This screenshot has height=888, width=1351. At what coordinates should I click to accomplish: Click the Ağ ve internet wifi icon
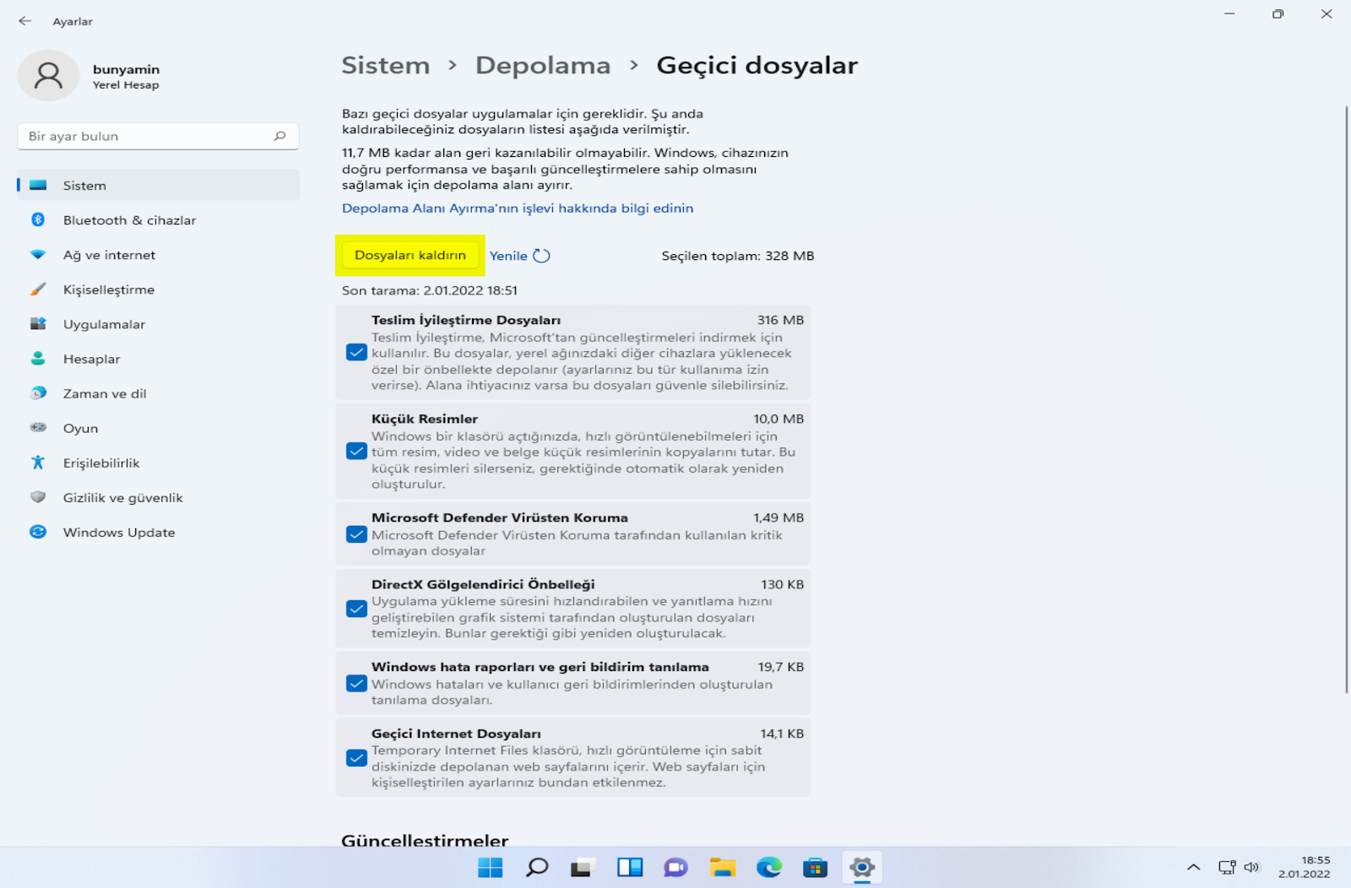tap(38, 254)
